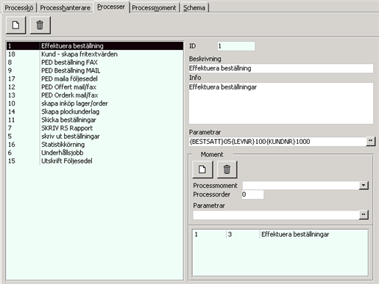Select 'PED maila följesedel' row
This screenshot has width=379, height=284.
pos(95,79)
